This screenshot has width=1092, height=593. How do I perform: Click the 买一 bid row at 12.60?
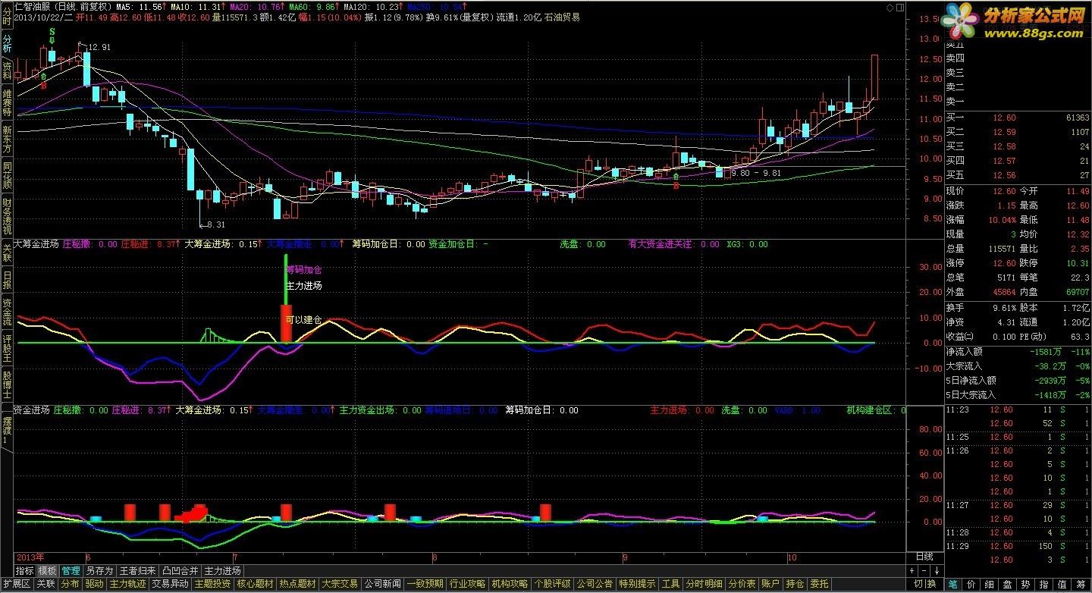coord(1018,118)
